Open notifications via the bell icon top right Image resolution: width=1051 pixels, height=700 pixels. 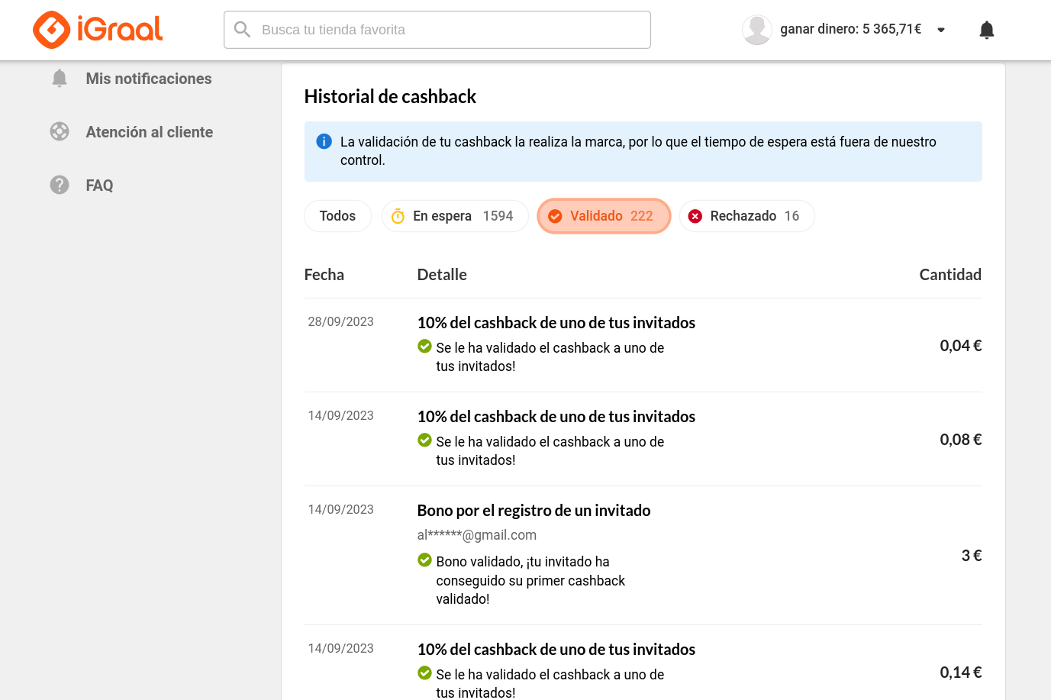pyautogui.click(x=986, y=30)
